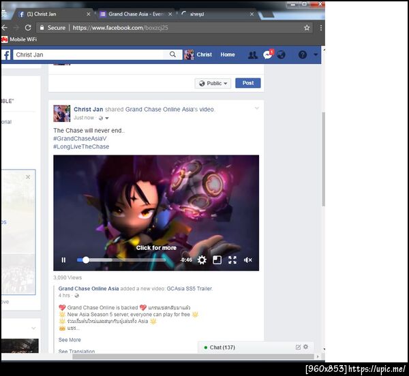Open Christ Jan post avatar
The image size is (409, 376).
[x=62, y=113]
